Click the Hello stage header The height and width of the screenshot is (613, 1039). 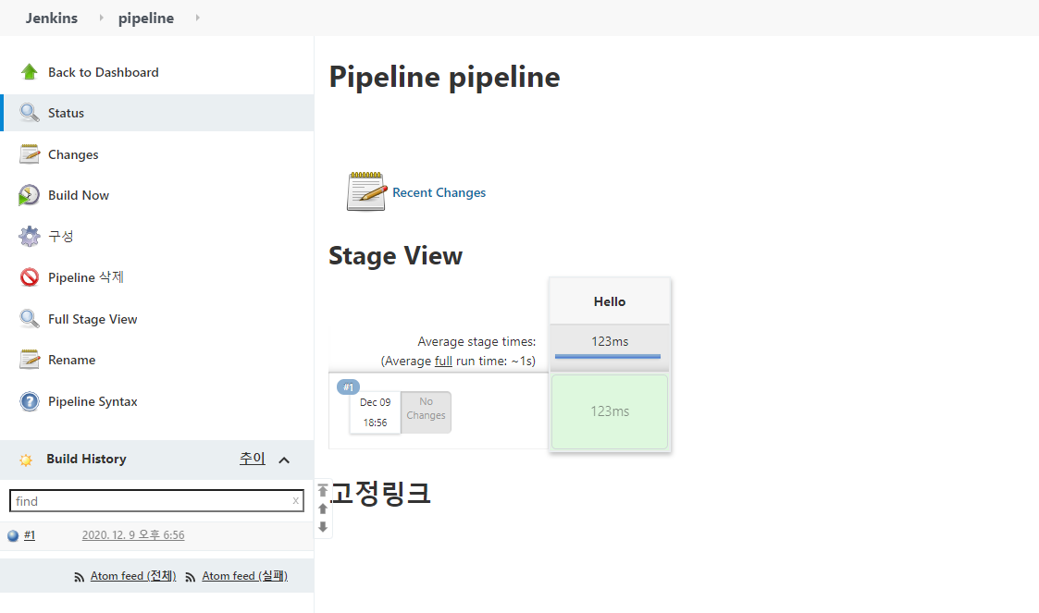coord(610,301)
